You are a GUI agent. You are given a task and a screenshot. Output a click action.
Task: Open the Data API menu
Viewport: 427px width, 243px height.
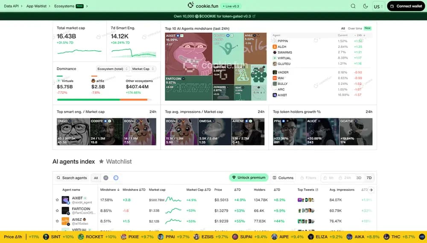click(x=12, y=6)
